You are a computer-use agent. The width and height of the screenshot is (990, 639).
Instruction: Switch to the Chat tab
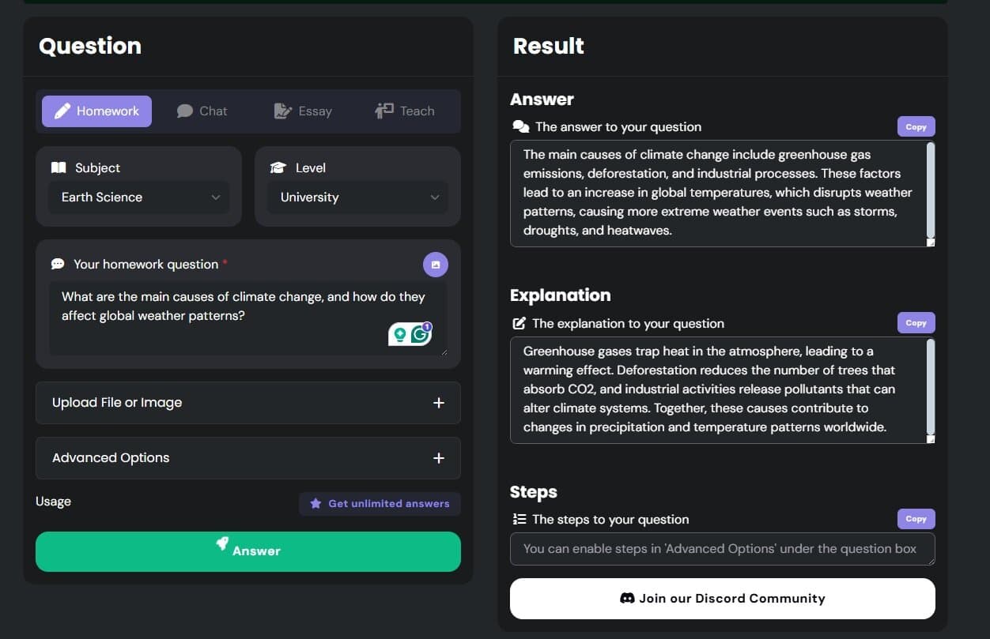tap(202, 111)
